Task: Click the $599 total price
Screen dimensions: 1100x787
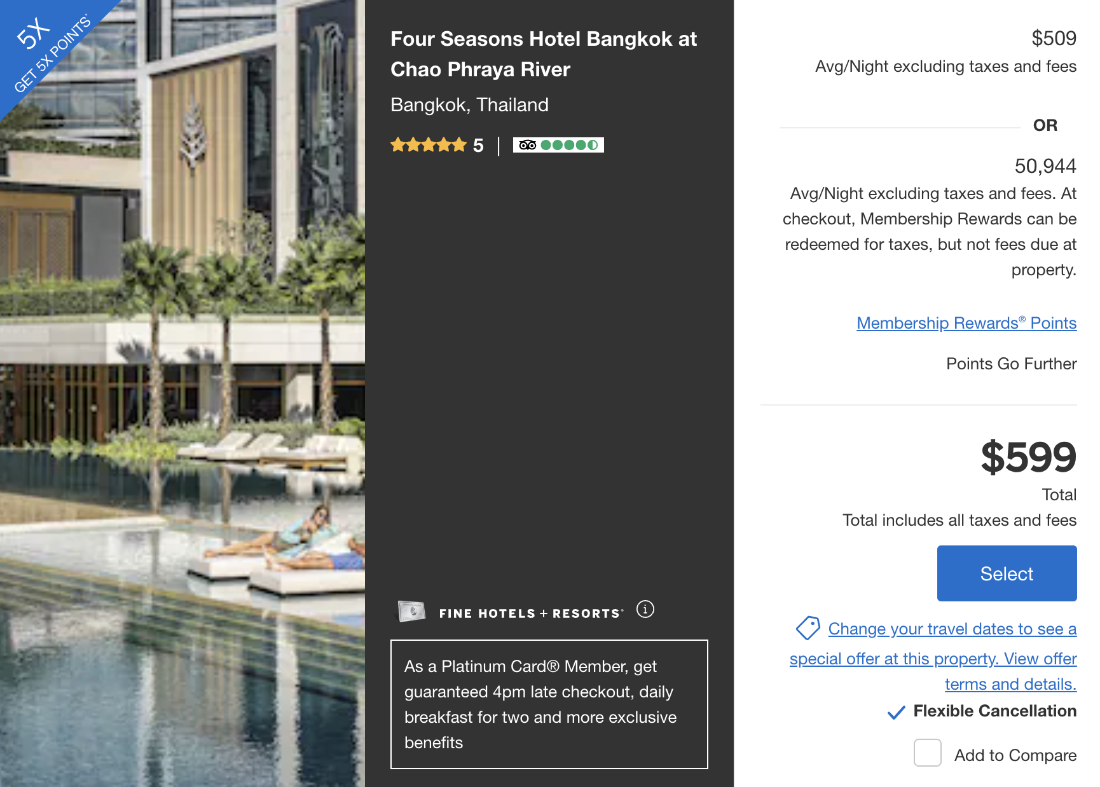Action: tap(1028, 457)
